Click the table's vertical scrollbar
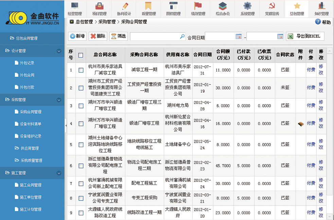 (x=329, y=133)
